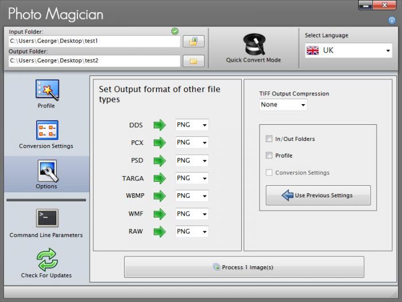Screen dimensions: 402x302
Task: Tick the Profile checkbox
Action: [x=269, y=156]
